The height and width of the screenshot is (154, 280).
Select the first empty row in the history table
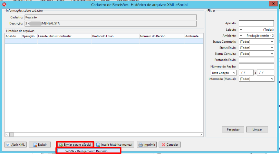coord(104,41)
